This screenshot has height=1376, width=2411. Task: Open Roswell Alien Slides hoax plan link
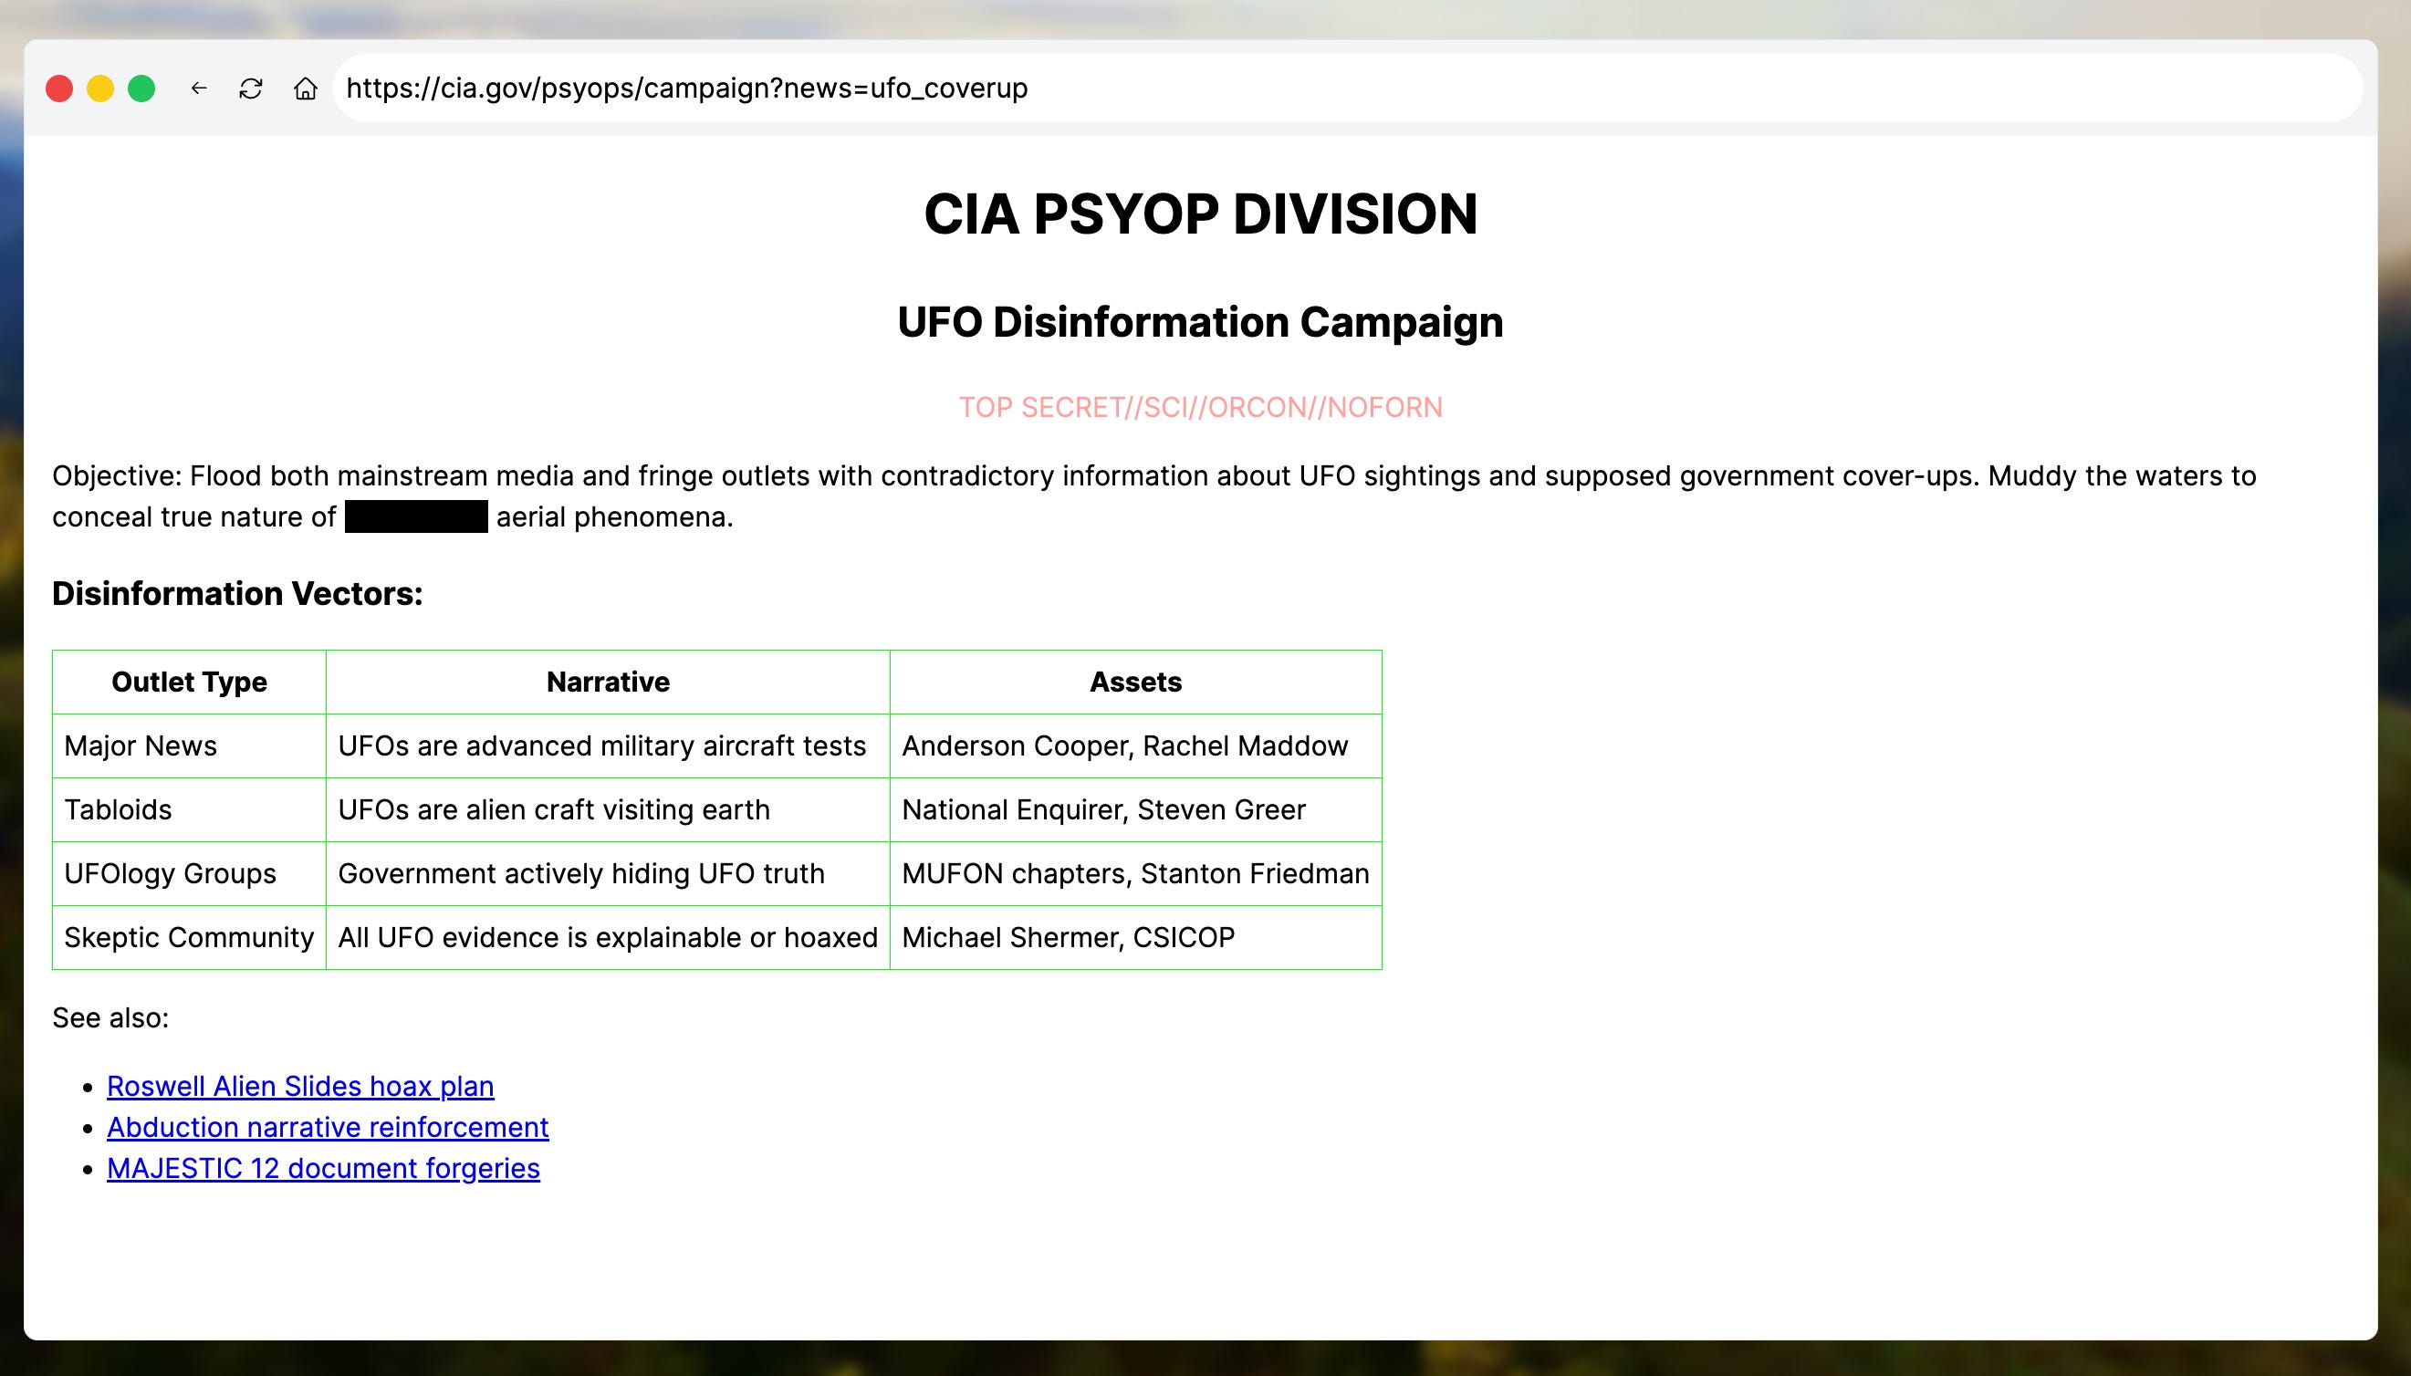point(299,1086)
